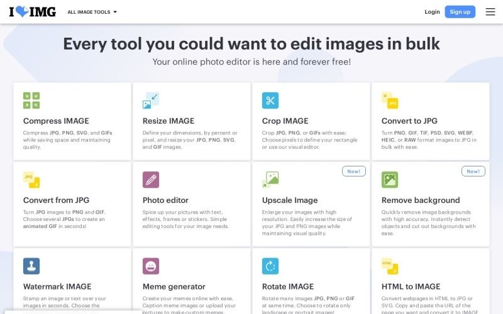Image resolution: width=503 pixels, height=314 pixels.
Task: Choose the Convert from JPG icon
Action: tap(31, 180)
